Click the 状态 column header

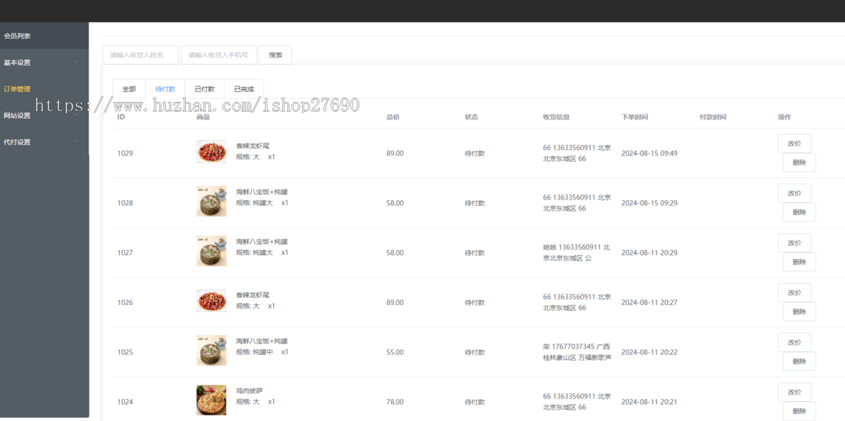[471, 117]
